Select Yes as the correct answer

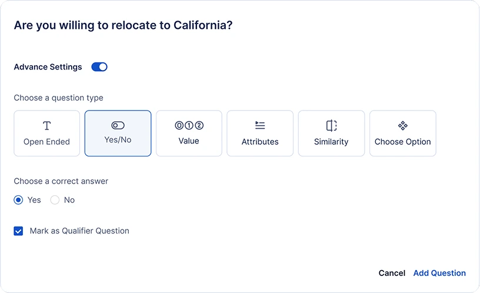pos(18,200)
